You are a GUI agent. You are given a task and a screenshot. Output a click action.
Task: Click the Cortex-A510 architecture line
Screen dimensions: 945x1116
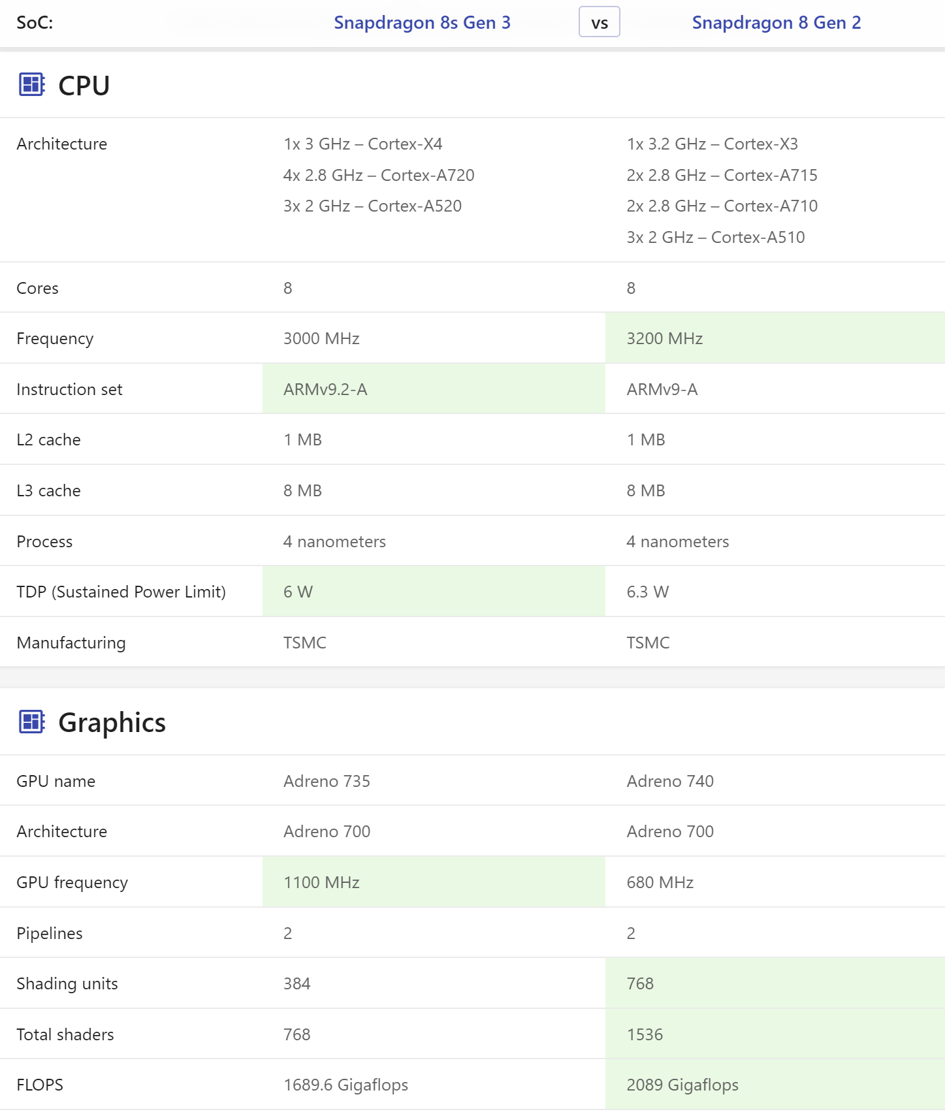coord(715,237)
